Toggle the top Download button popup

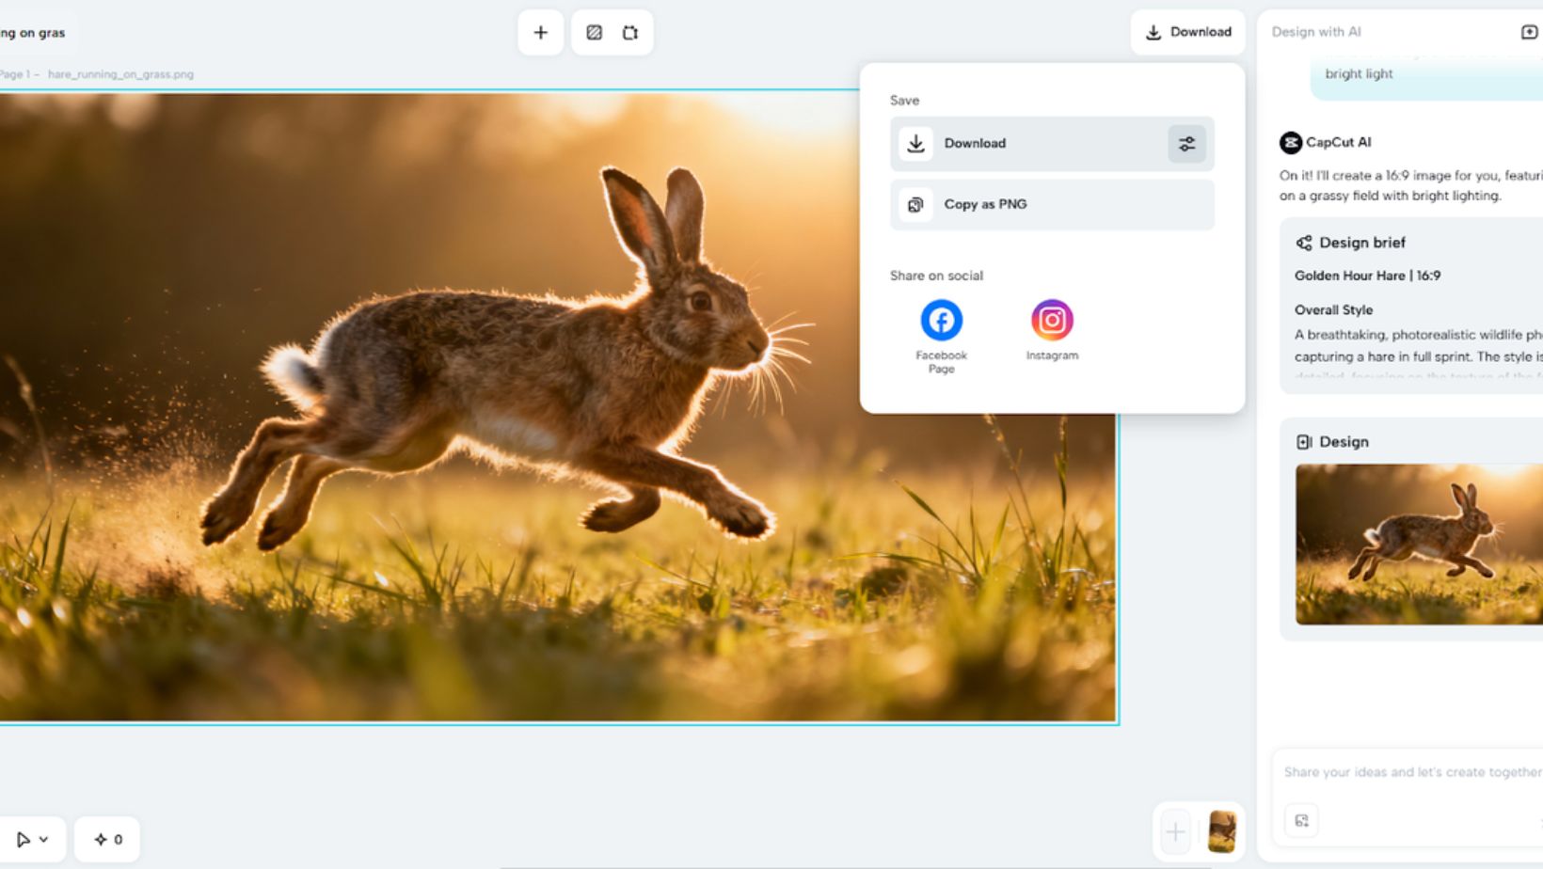click(x=1187, y=32)
